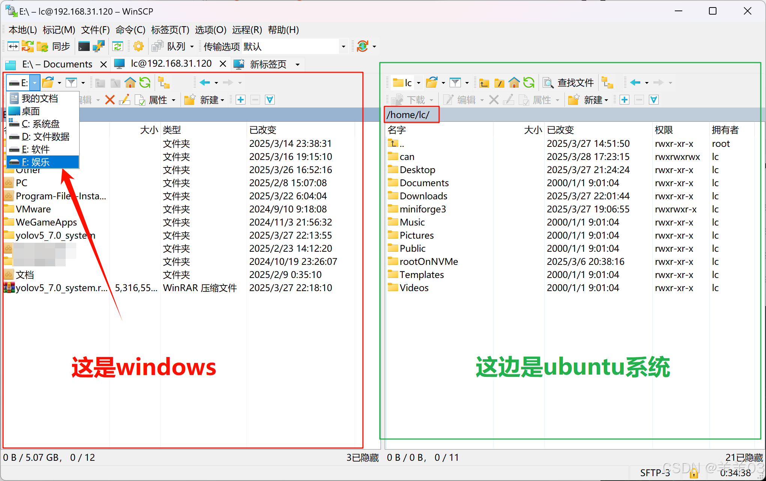Select D: 文件数据 drive

(x=43, y=137)
